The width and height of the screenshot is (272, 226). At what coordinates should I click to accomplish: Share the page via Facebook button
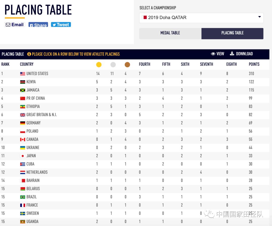38,25
